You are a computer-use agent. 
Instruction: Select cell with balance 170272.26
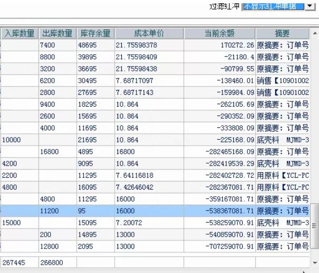click(219, 45)
